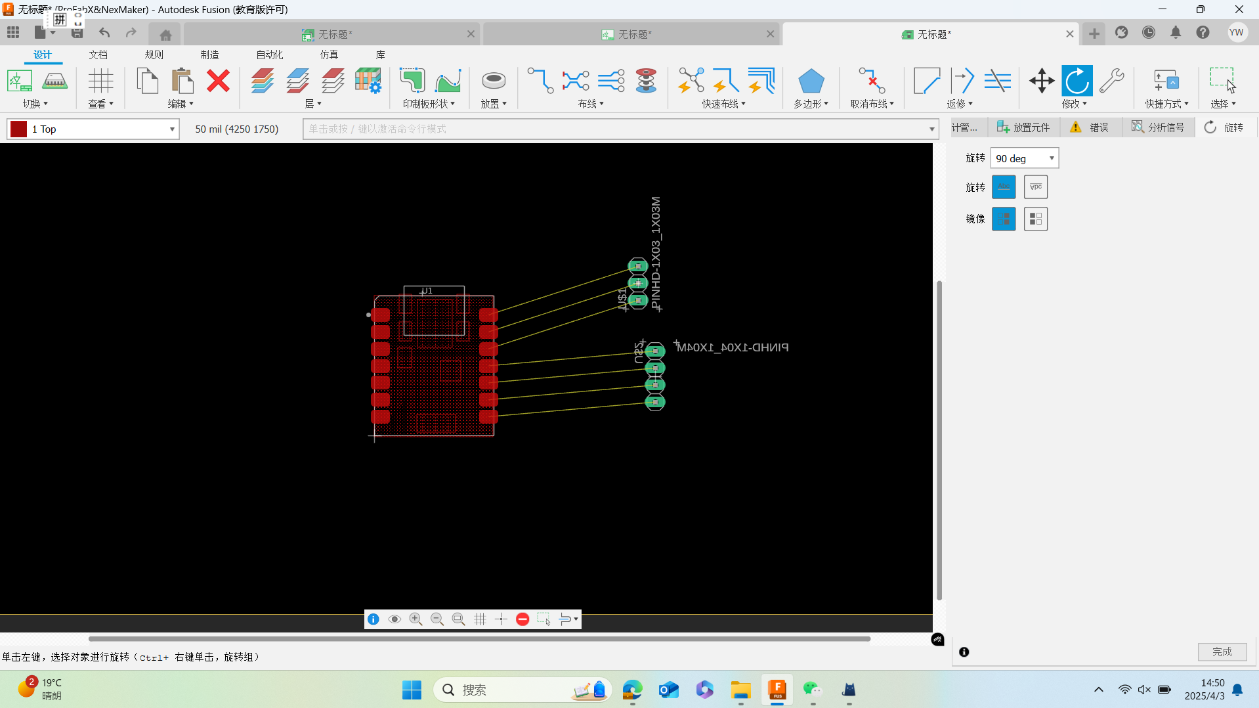
Task: Select the multiple-route tool
Action: pyautogui.click(x=611, y=81)
